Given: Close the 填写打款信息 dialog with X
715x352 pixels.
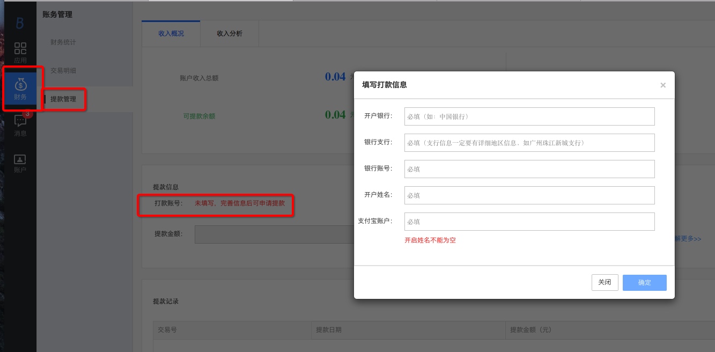Looking at the screenshot, I should coord(663,85).
